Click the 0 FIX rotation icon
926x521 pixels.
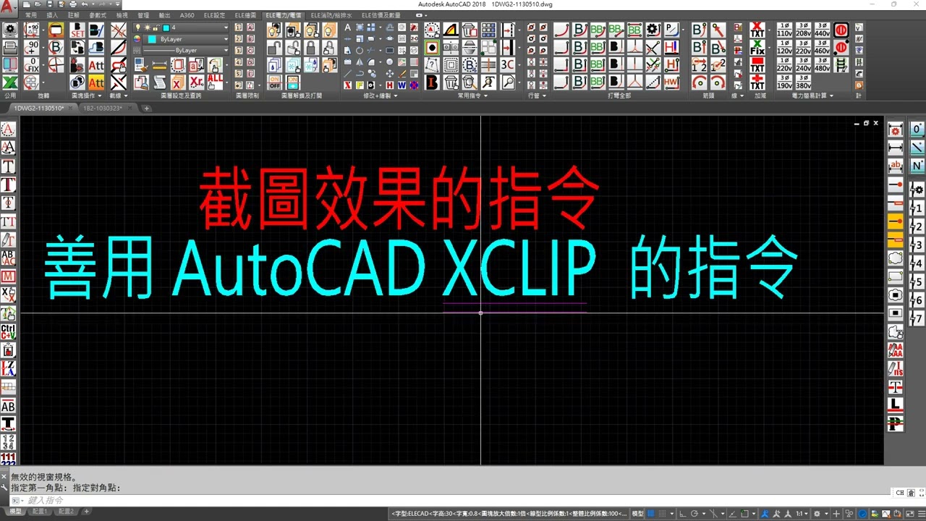tap(31, 64)
